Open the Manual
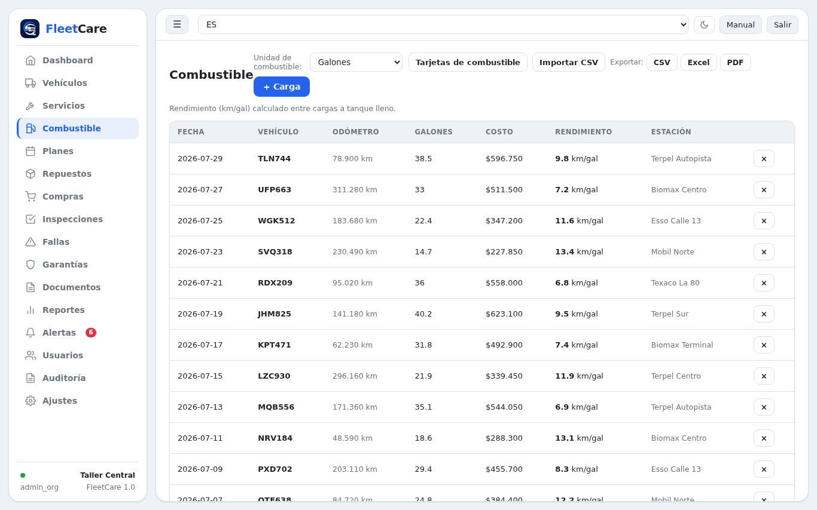The height and width of the screenshot is (510, 817). [740, 24]
